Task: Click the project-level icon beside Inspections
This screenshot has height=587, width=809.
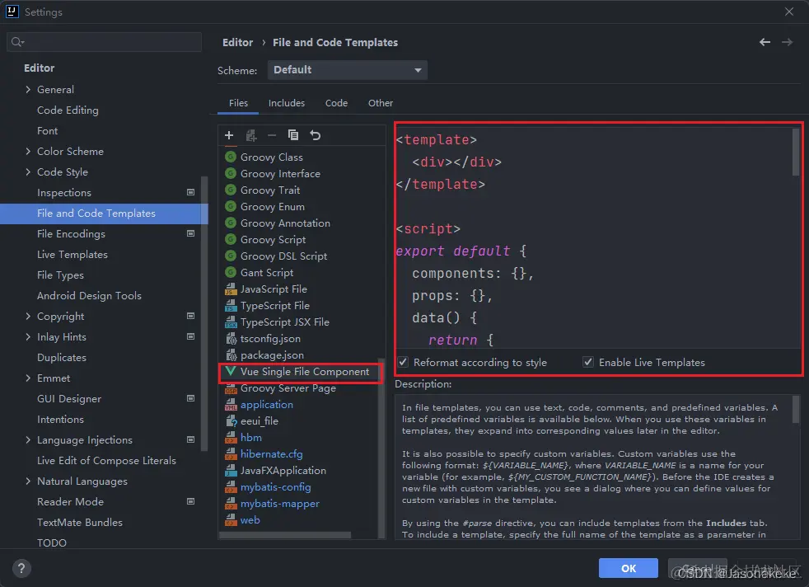Action: pyautogui.click(x=190, y=193)
